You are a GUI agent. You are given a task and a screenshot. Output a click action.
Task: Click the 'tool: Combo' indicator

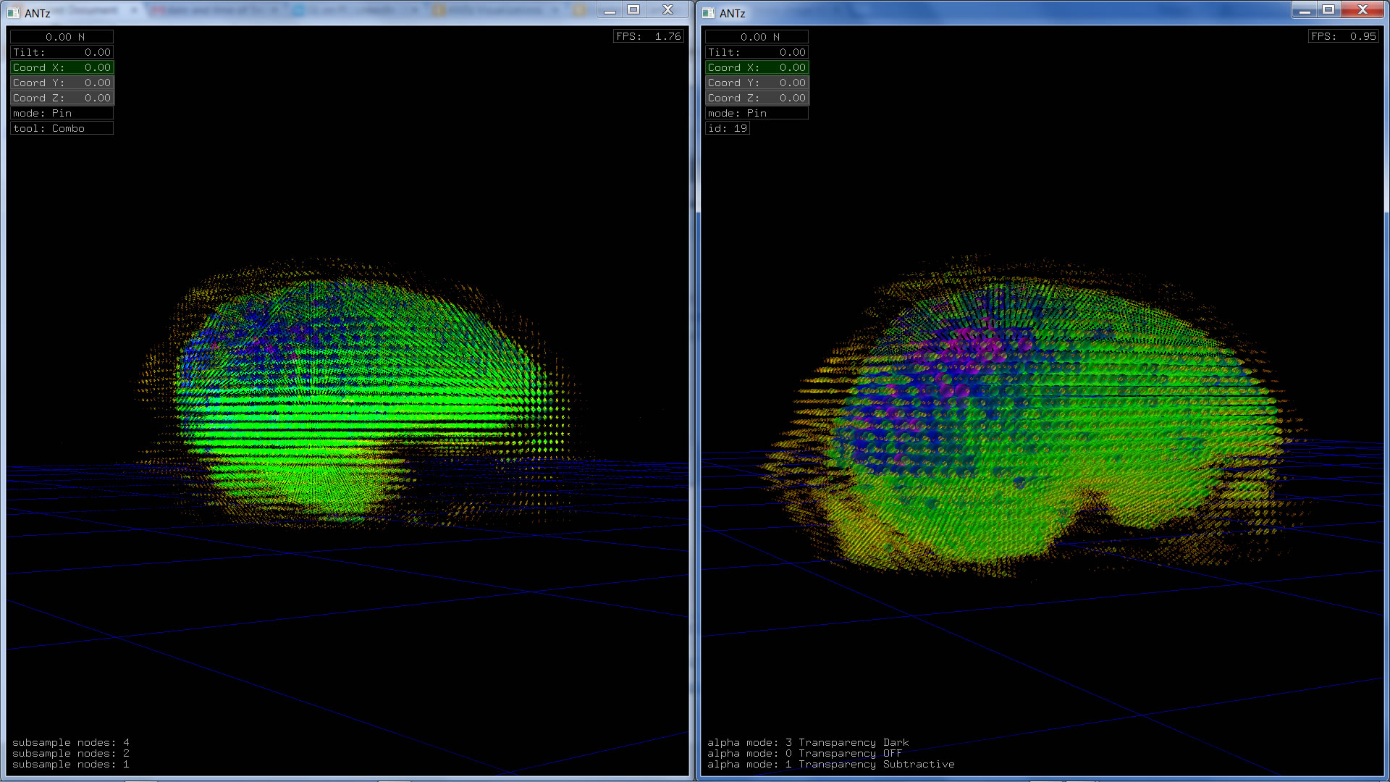click(x=62, y=128)
